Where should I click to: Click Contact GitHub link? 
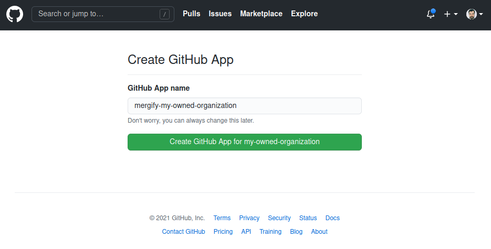(183, 232)
